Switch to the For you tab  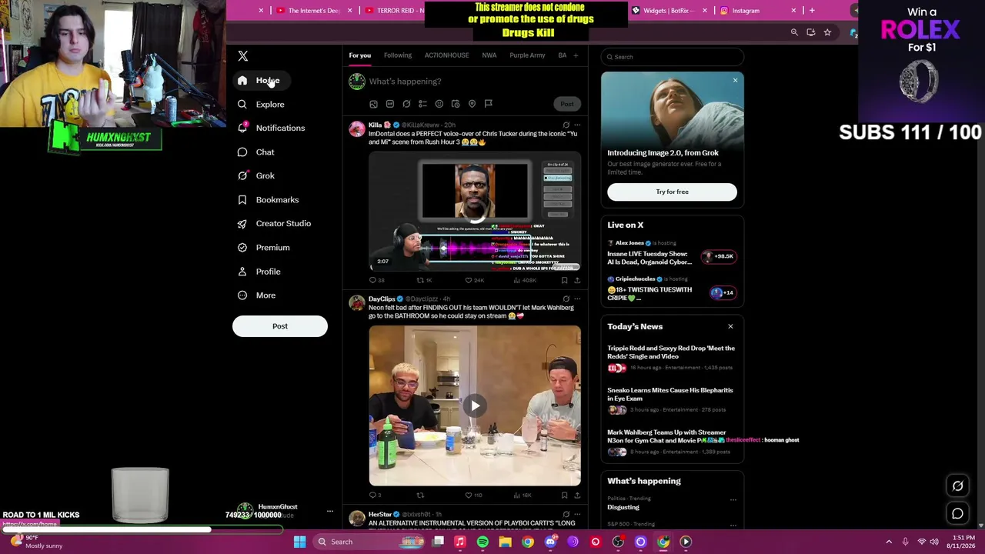click(359, 55)
